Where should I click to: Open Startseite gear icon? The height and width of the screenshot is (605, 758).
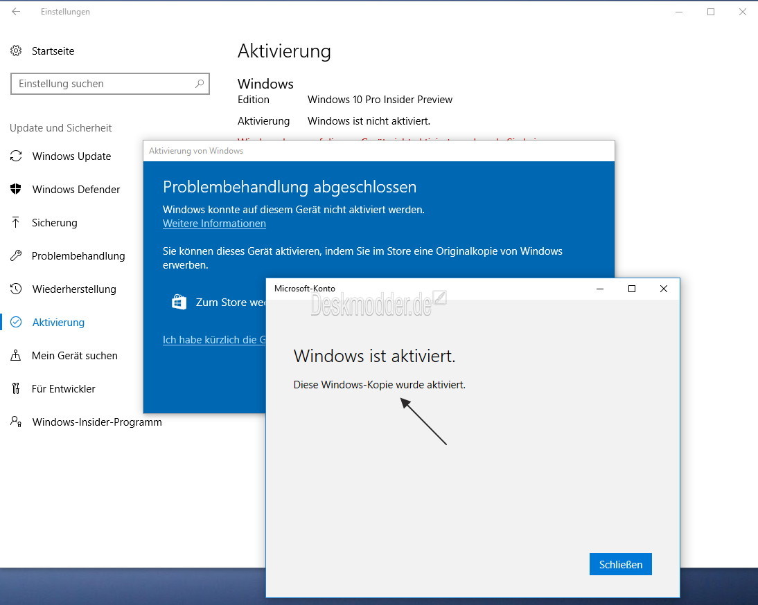(16, 51)
